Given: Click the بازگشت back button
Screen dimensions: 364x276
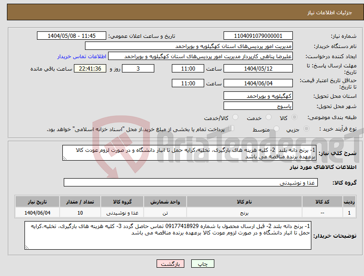Looking at the screenshot, I should pyautogui.click(x=170, y=264).
